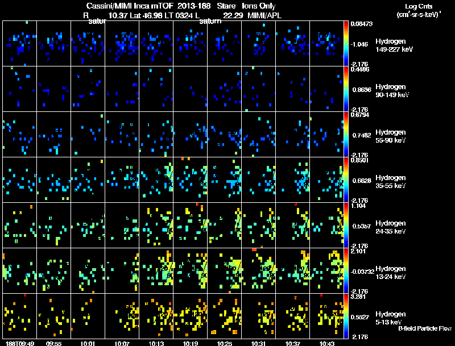Click the 0.6794 color scale value

coord(360,115)
